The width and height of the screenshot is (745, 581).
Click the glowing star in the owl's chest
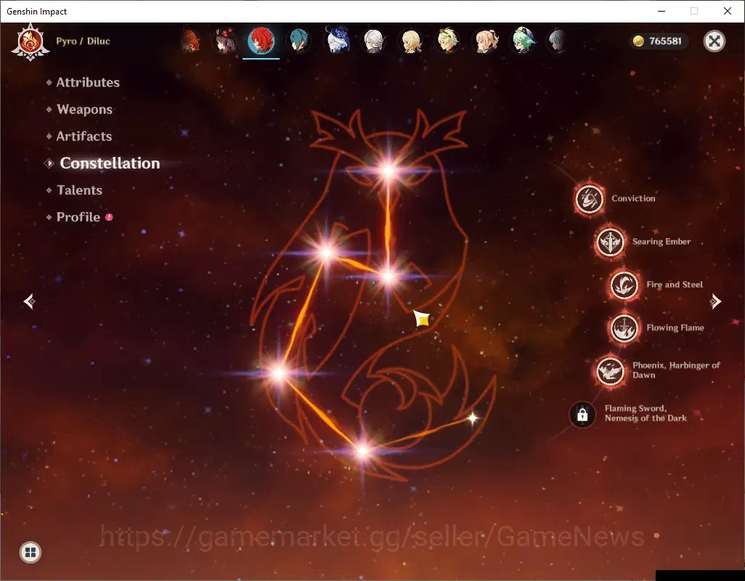(x=388, y=277)
